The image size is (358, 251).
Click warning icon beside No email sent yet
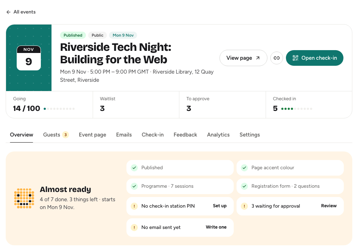click(x=134, y=228)
